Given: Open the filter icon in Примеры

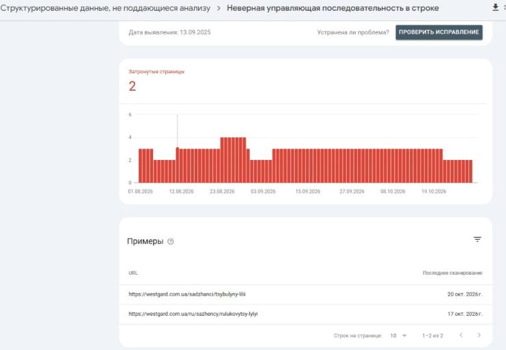Looking at the screenshot, I should pos(477,239).
